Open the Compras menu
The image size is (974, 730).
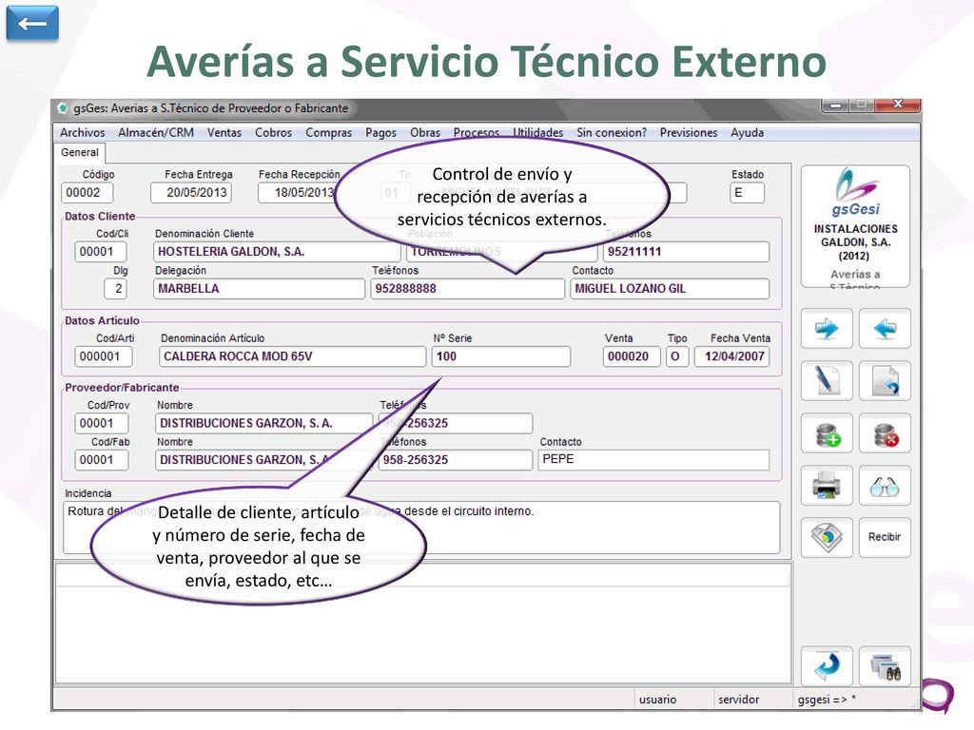pyautogui.click(x=328, y=132)
